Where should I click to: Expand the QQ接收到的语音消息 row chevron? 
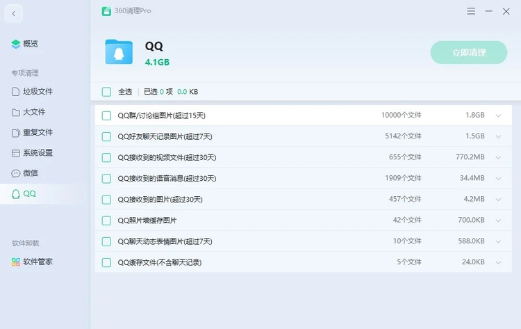pyautogui.click(x=498, y=179)
